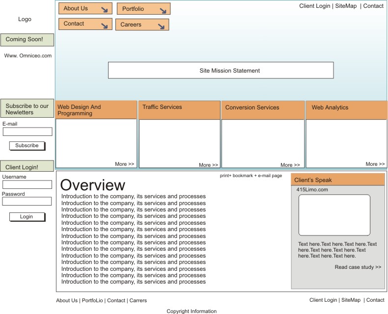The image size is (388, 314).
Task: Click More >> under Web Analytics
Action: pos(375,164)
